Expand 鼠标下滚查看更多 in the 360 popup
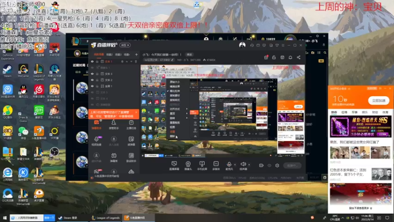 point(361,208)
